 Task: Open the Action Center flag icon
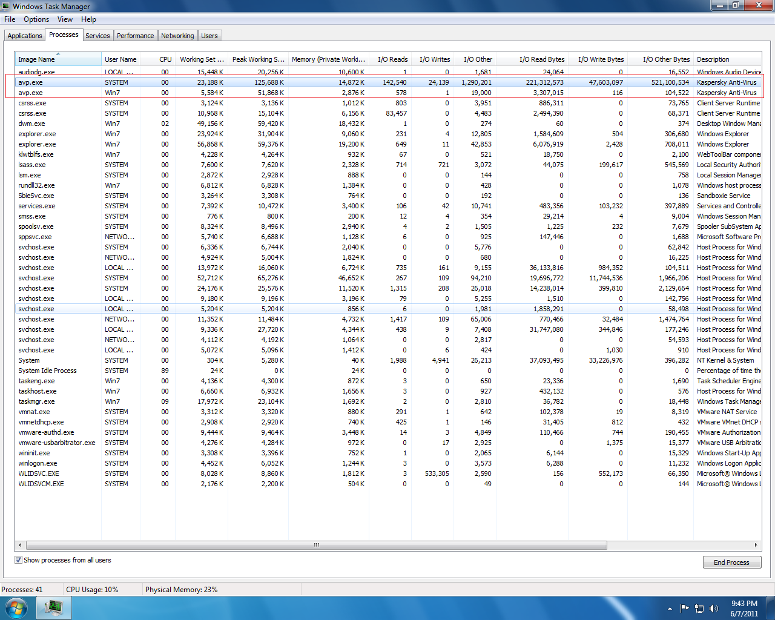coord(685,608)
